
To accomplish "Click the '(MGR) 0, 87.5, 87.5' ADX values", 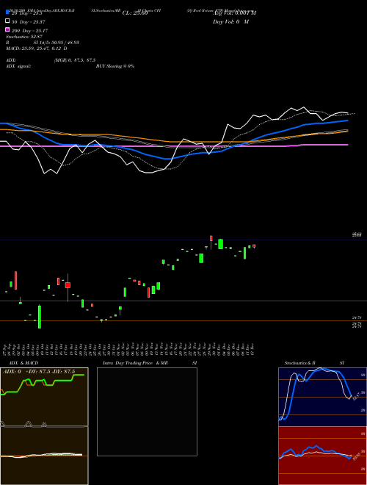I will pyautogui.click(x=74, y=60).
